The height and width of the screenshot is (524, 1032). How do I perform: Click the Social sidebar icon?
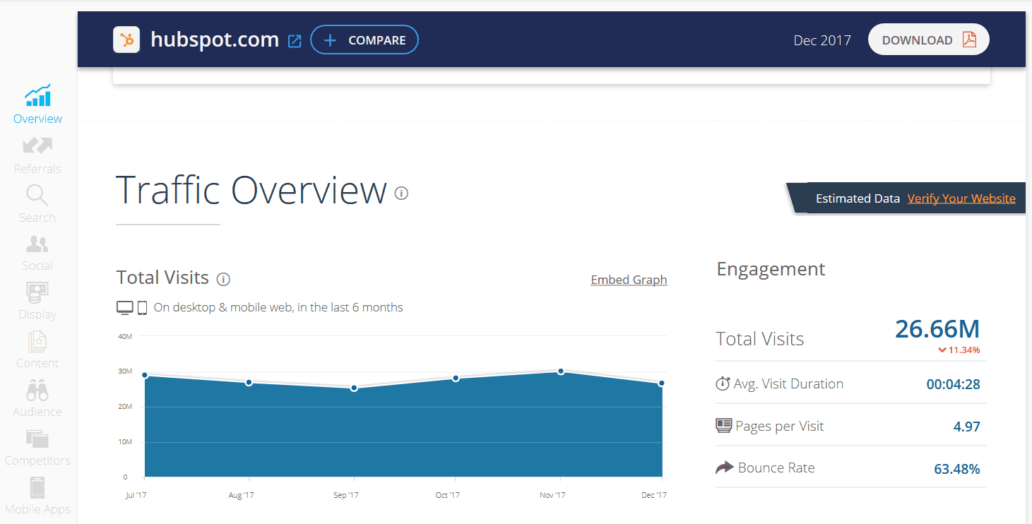[37, 244]
